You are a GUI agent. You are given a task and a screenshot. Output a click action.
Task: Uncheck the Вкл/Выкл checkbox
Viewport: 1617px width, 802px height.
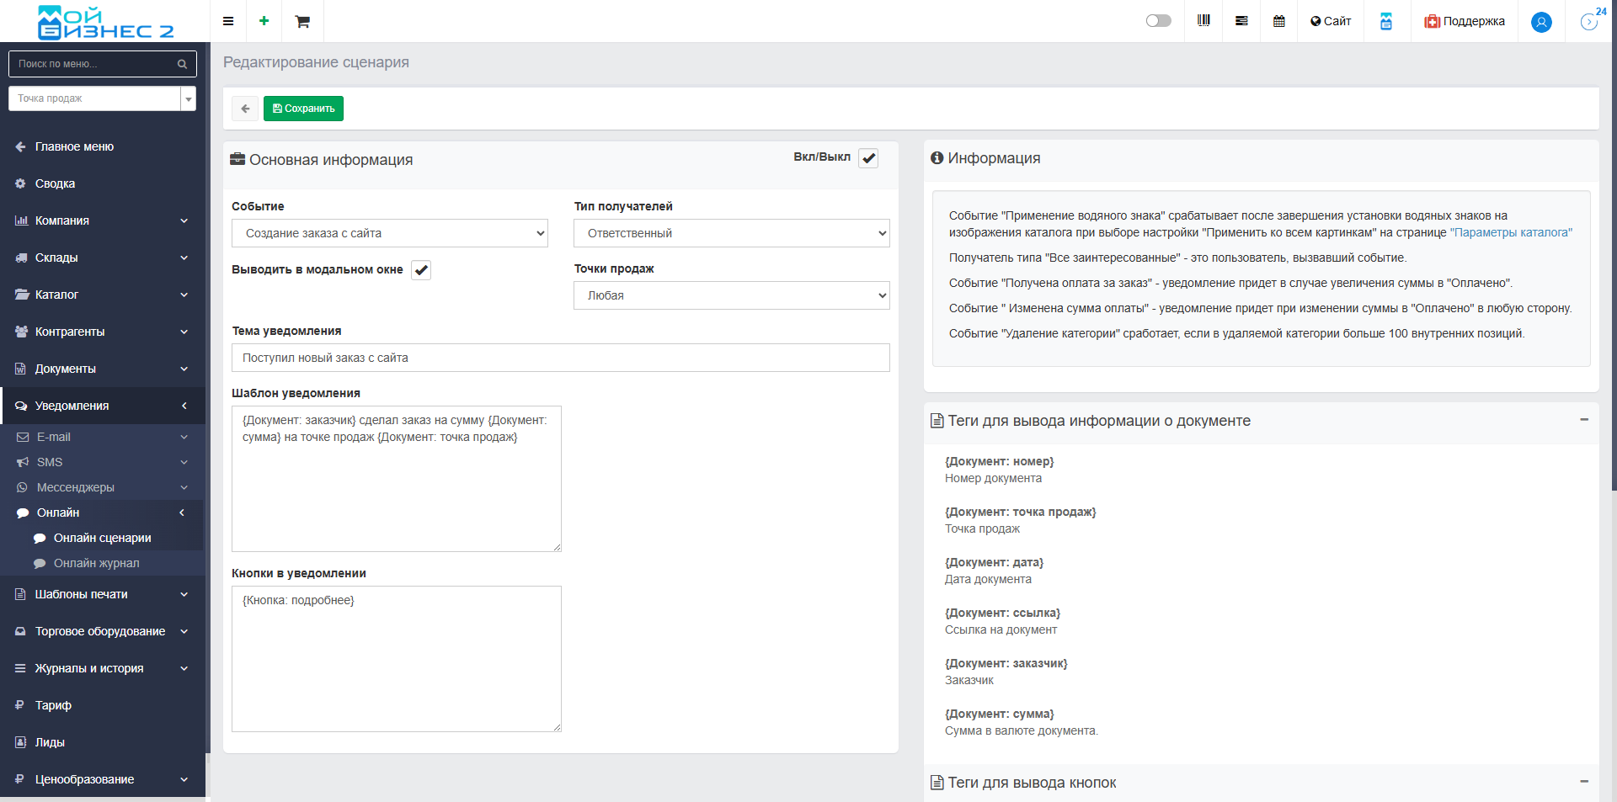[x=868, y=158]
